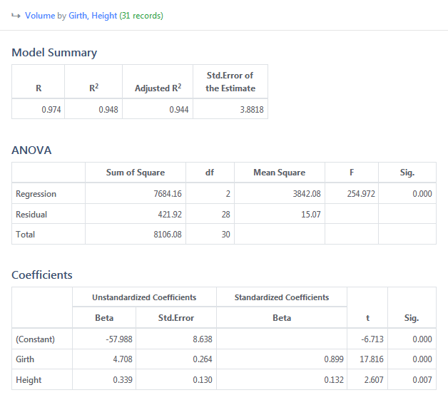Open the Height variable link
Image resolution: width=448 pixels, height=410 pixels.
click(104, 16)
